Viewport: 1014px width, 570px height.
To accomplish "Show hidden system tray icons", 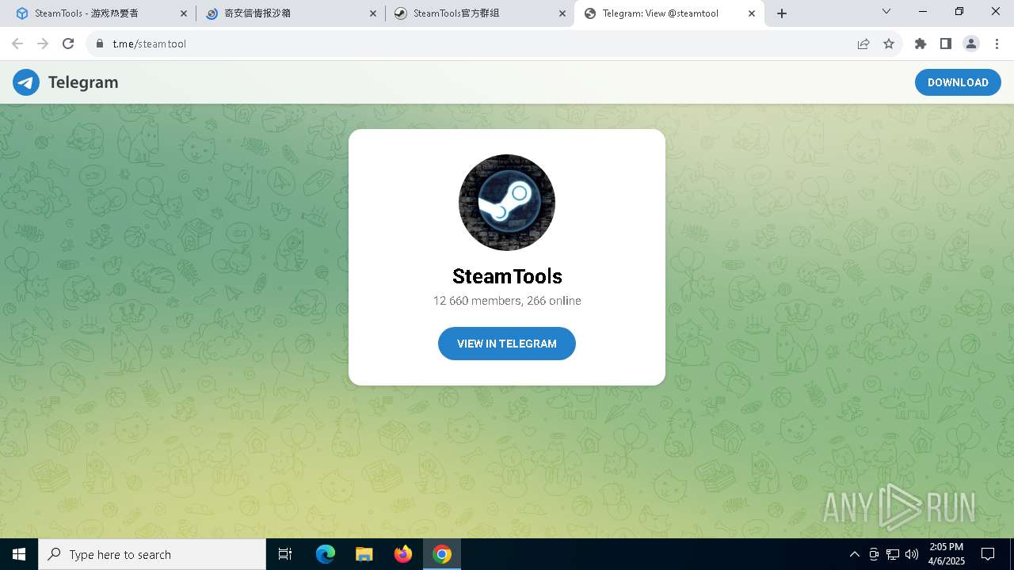I will tap(854, 554).
